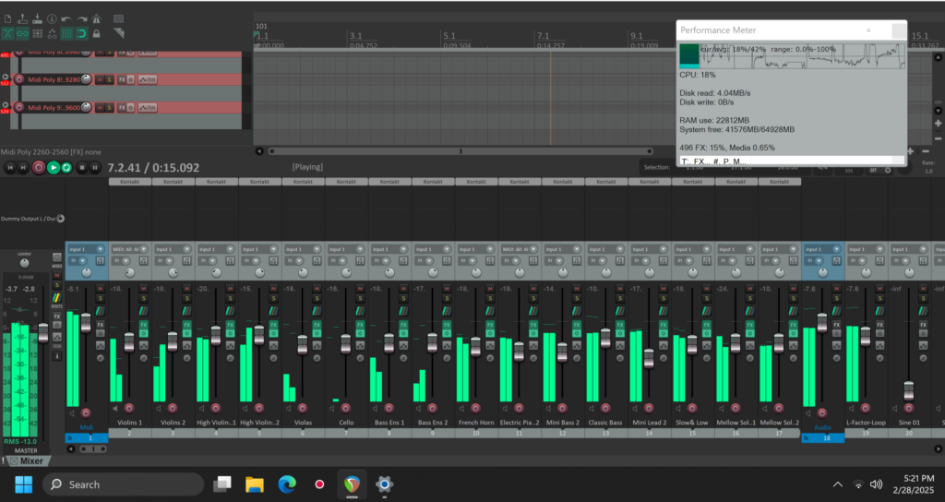945x502 pixels.
Task: Click the save project download-arrow icon
Action: [37, 19]
